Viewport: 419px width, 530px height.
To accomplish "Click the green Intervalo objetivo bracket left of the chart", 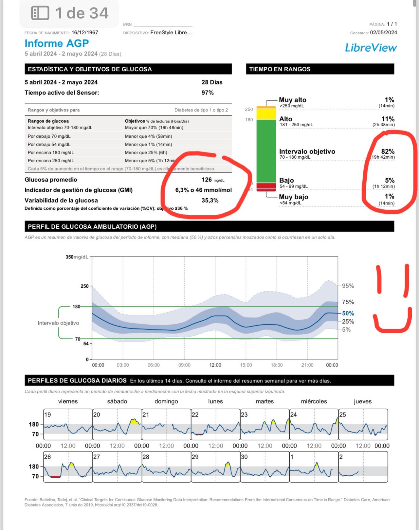I will click(x=59, y=323).
